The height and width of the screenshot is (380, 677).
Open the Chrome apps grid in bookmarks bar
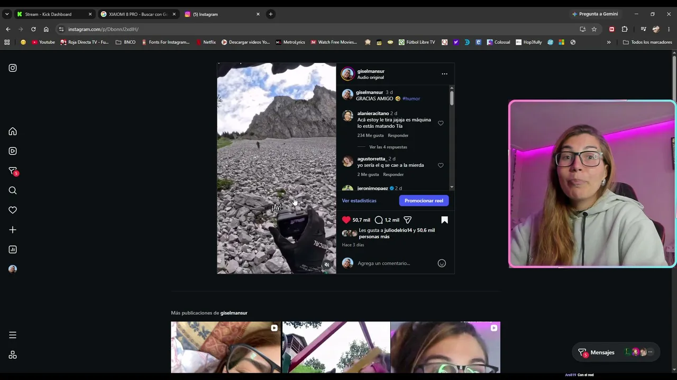click(x=7, y=42)
